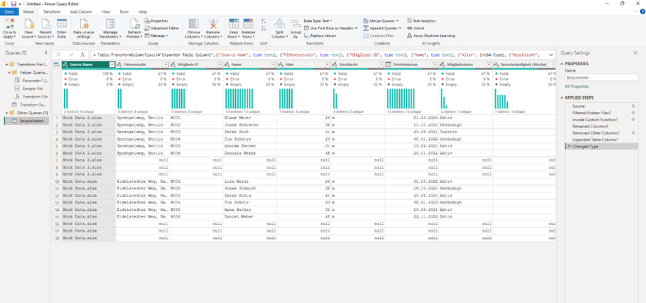
Task: Confirm formula with checkmark icon
Action: point(71,55)
